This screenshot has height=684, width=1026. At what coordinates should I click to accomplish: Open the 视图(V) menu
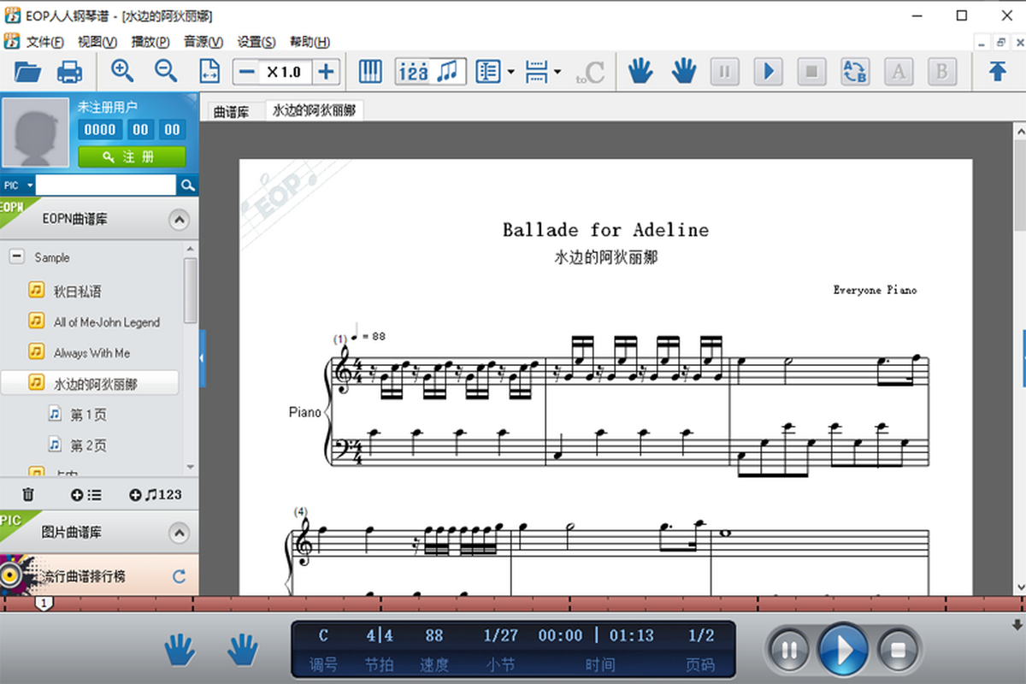click(x=97, y=42)
